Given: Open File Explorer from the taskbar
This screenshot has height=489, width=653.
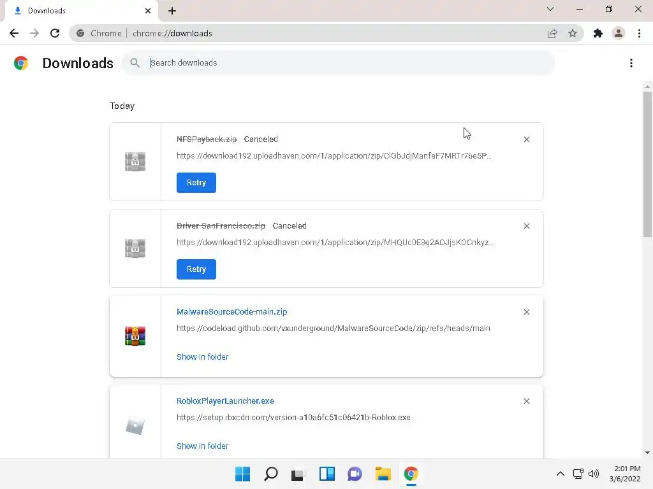Looking at the screenshot, I should pos(383,474).
